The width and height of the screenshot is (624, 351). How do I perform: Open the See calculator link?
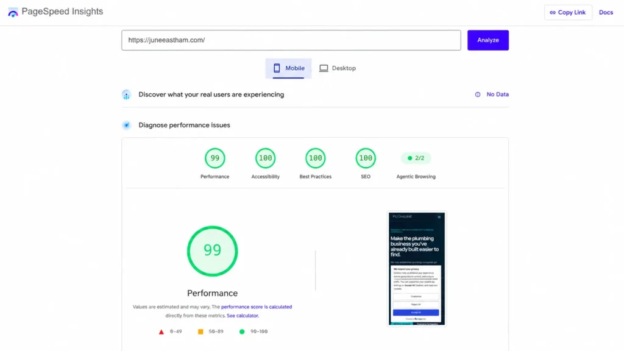point(243,316)
